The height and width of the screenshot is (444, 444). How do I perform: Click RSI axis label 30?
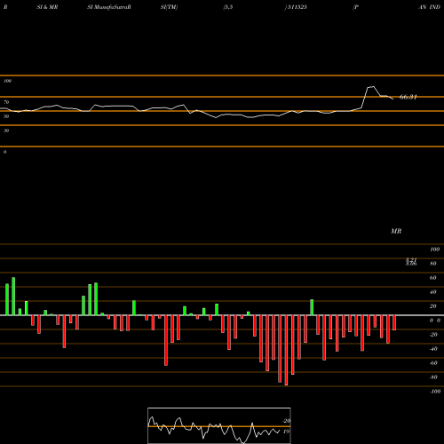pyautogui.click(x=6, y=131)
